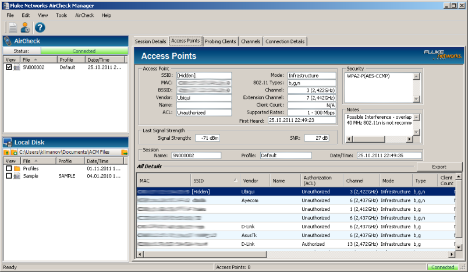Open the AirCheck menu
Screen dimensions: 468x272
click(84, 15)
